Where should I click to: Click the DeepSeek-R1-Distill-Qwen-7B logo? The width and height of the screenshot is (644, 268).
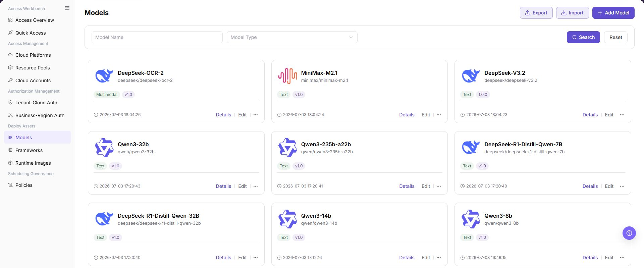[x=471, y=147]
